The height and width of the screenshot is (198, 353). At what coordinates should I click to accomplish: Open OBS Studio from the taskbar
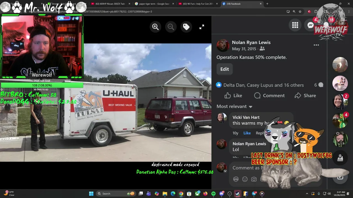point(230,194)
